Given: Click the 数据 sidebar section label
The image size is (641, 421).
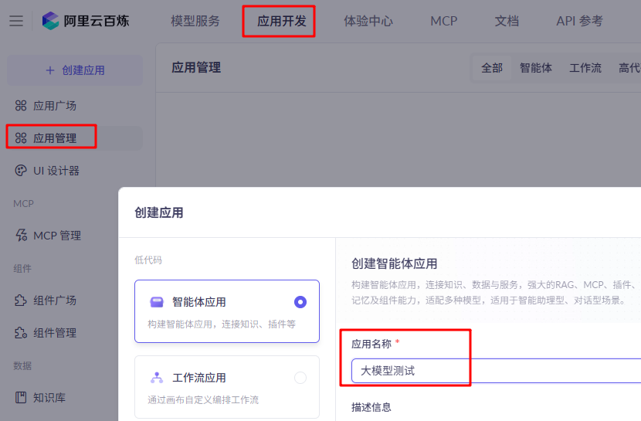Looking at the screenshot, I should click(22, 365).
